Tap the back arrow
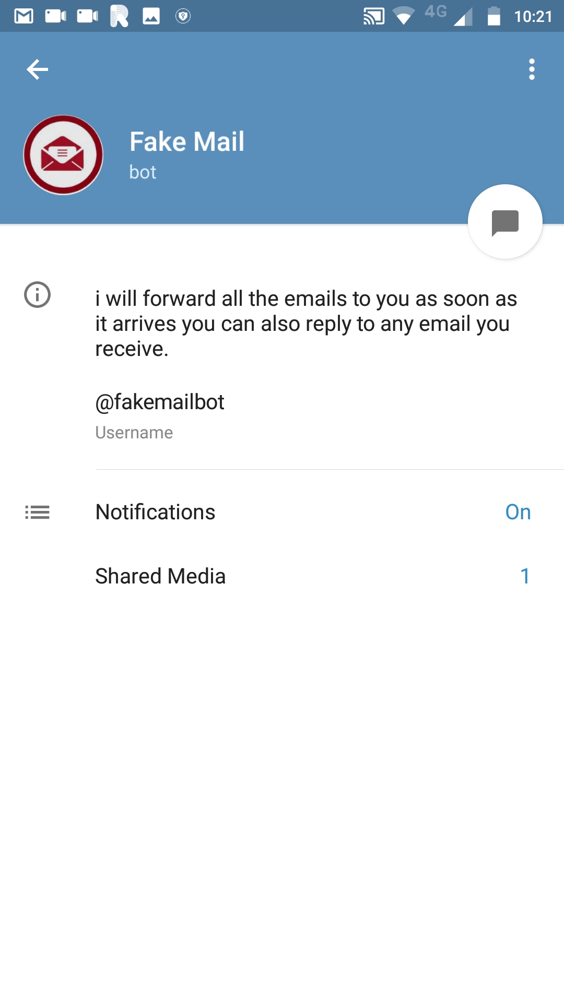Image resolution: width=564 pixels, height=1002 pixels. tap(37, 69)
